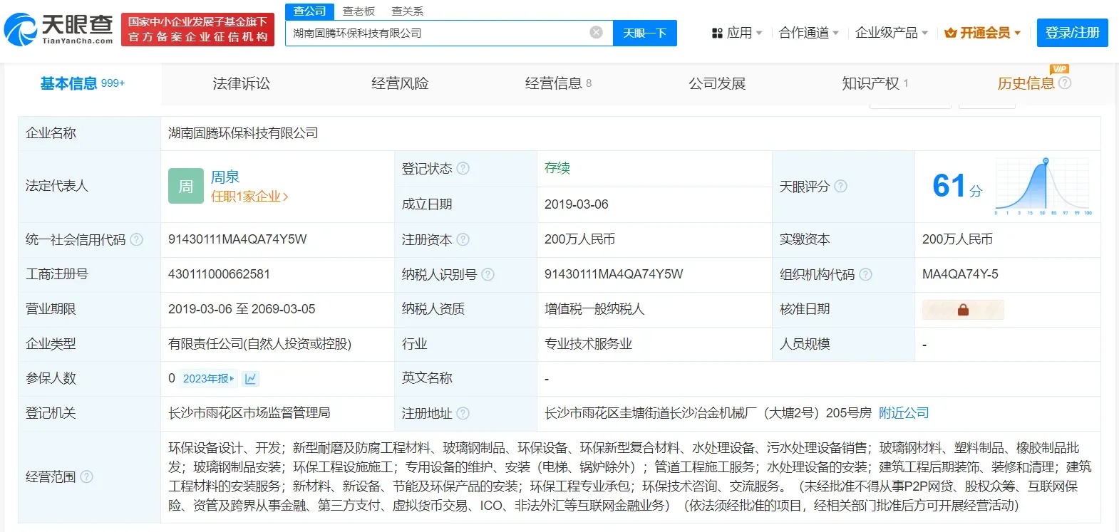
Task: Click the 国家中小企业发展子基金旗下 banner
Action: click(x=198, y=29)
